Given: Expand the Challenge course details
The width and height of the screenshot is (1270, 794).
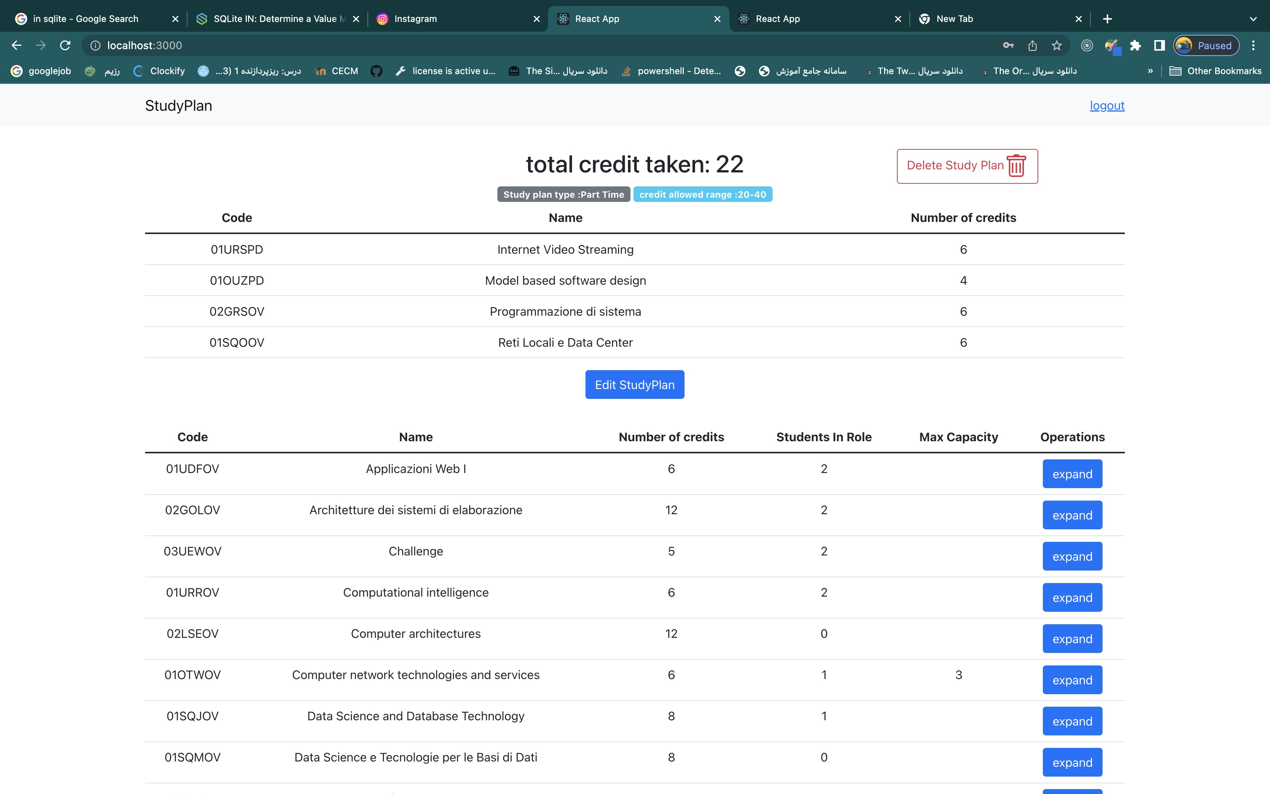Looking at the screenshot, I should [1072, 556].
